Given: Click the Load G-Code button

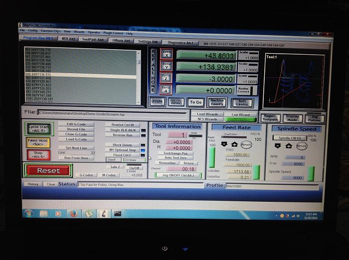Looking at the screenshot, I should click(x=76, y=139).
